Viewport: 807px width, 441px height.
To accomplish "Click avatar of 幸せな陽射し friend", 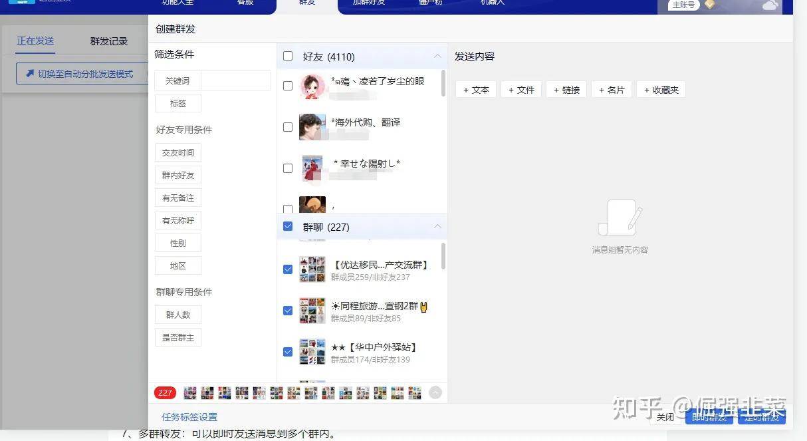I will coord(312,168).
